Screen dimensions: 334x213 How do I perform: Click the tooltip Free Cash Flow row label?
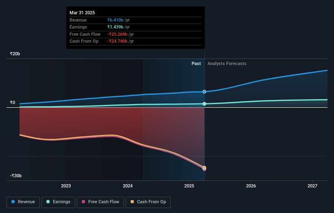pyautogui.click(x=85, y=34)
